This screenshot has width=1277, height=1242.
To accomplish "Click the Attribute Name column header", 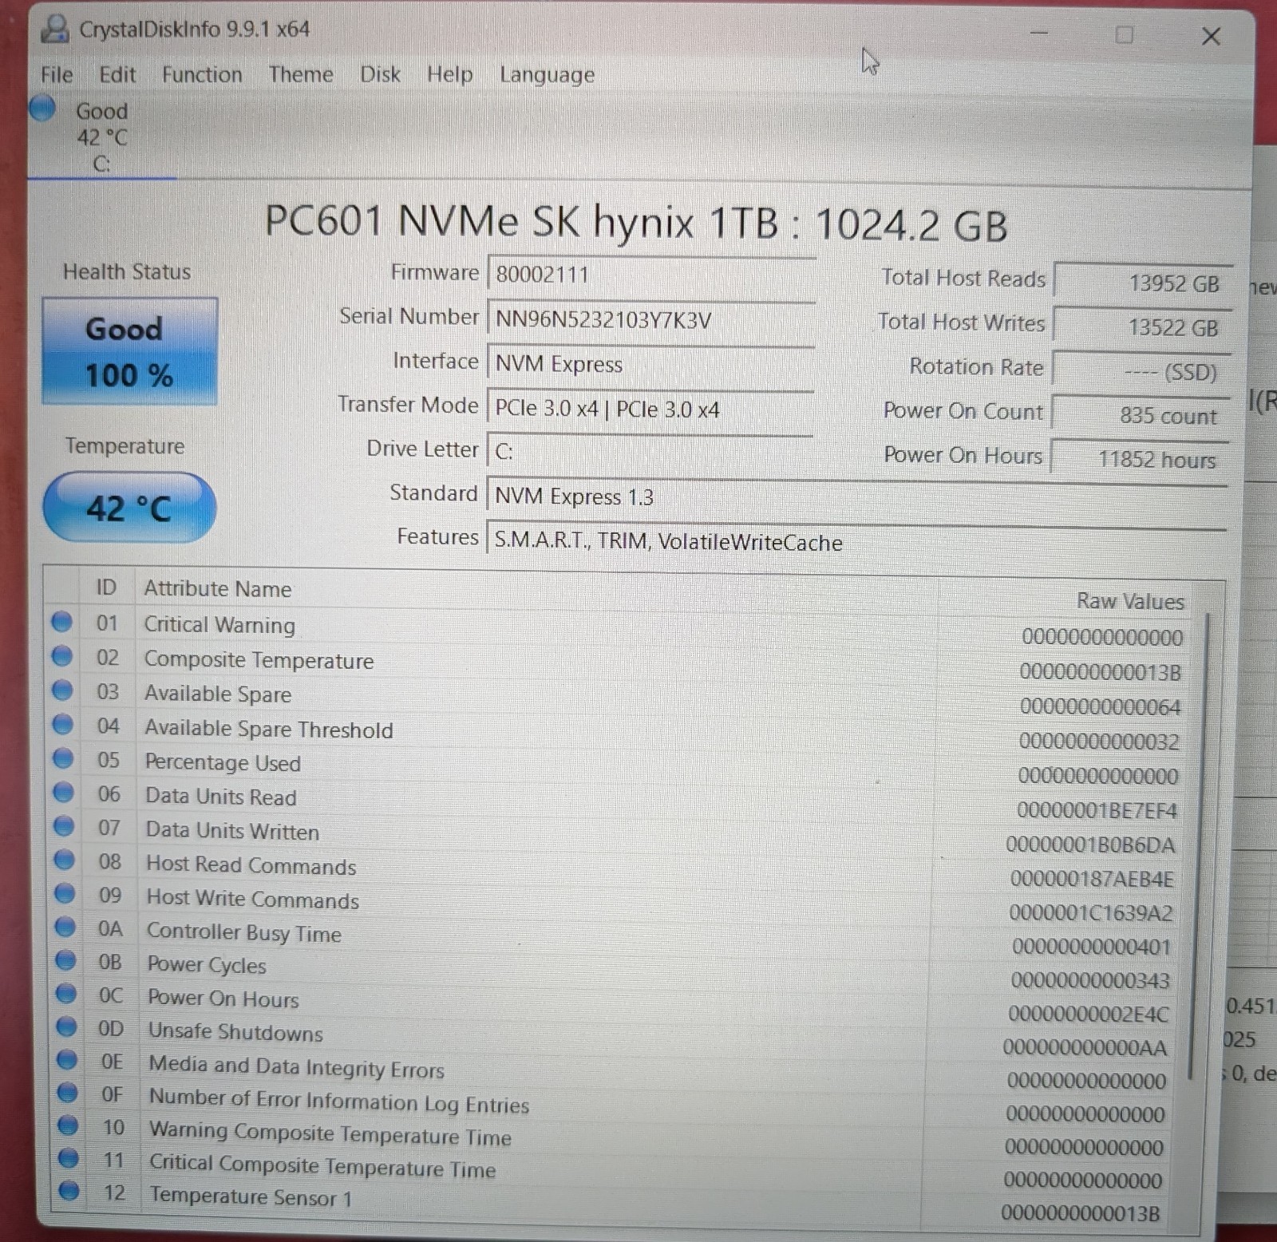I will point(217,589).
